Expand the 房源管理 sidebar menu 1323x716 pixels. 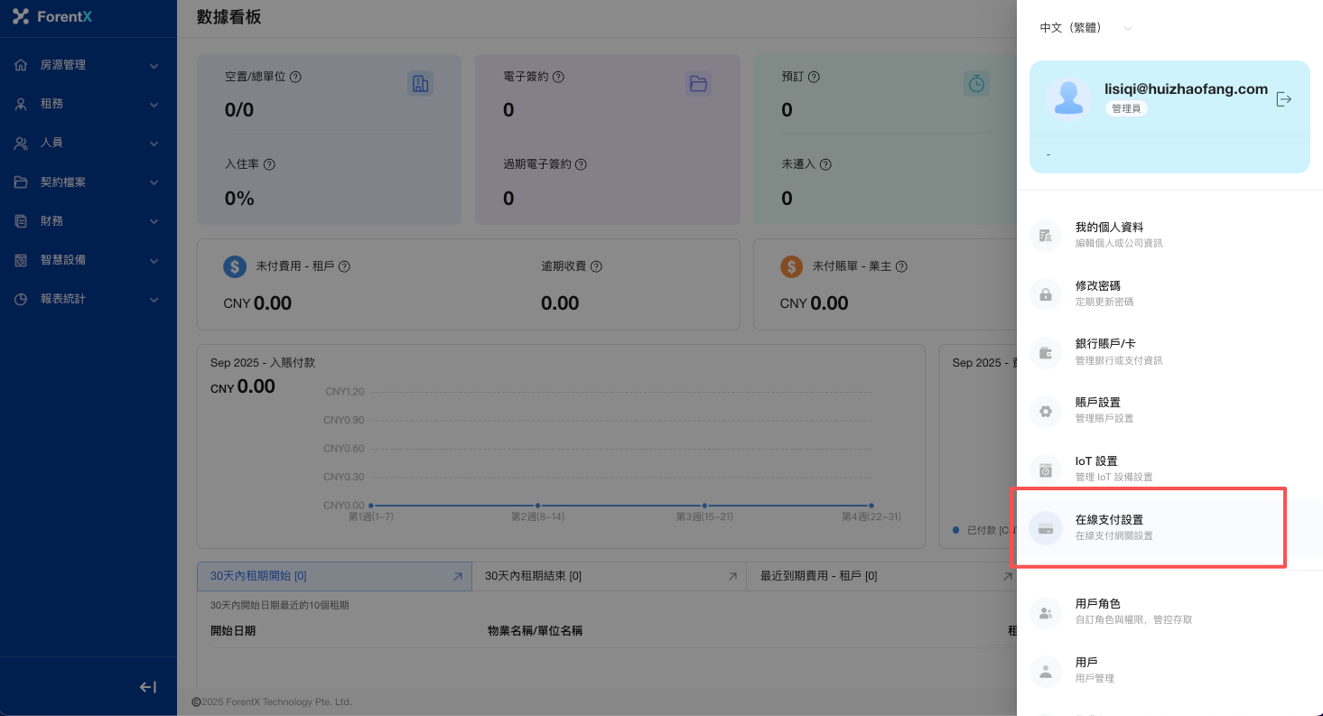[88, 65]
